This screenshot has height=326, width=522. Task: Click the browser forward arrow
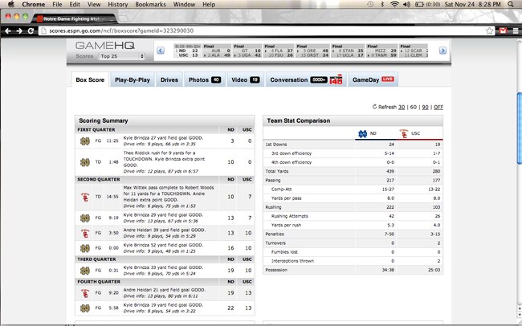tap(19, 31)
